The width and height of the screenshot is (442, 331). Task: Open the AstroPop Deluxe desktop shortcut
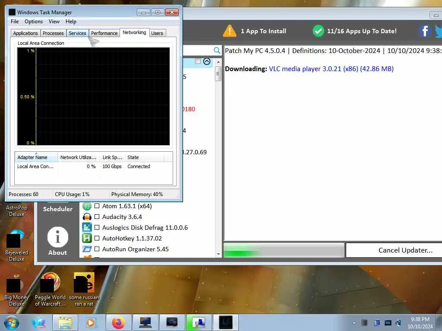tap(16, 211)
